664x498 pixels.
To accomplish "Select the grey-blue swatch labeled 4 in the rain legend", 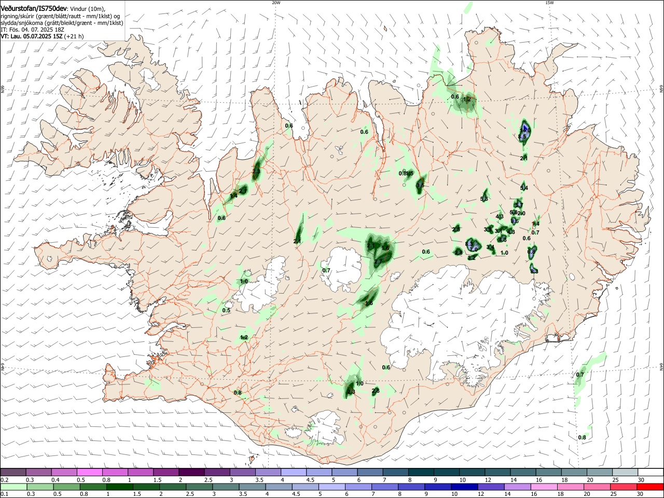I will pos(280,487).
